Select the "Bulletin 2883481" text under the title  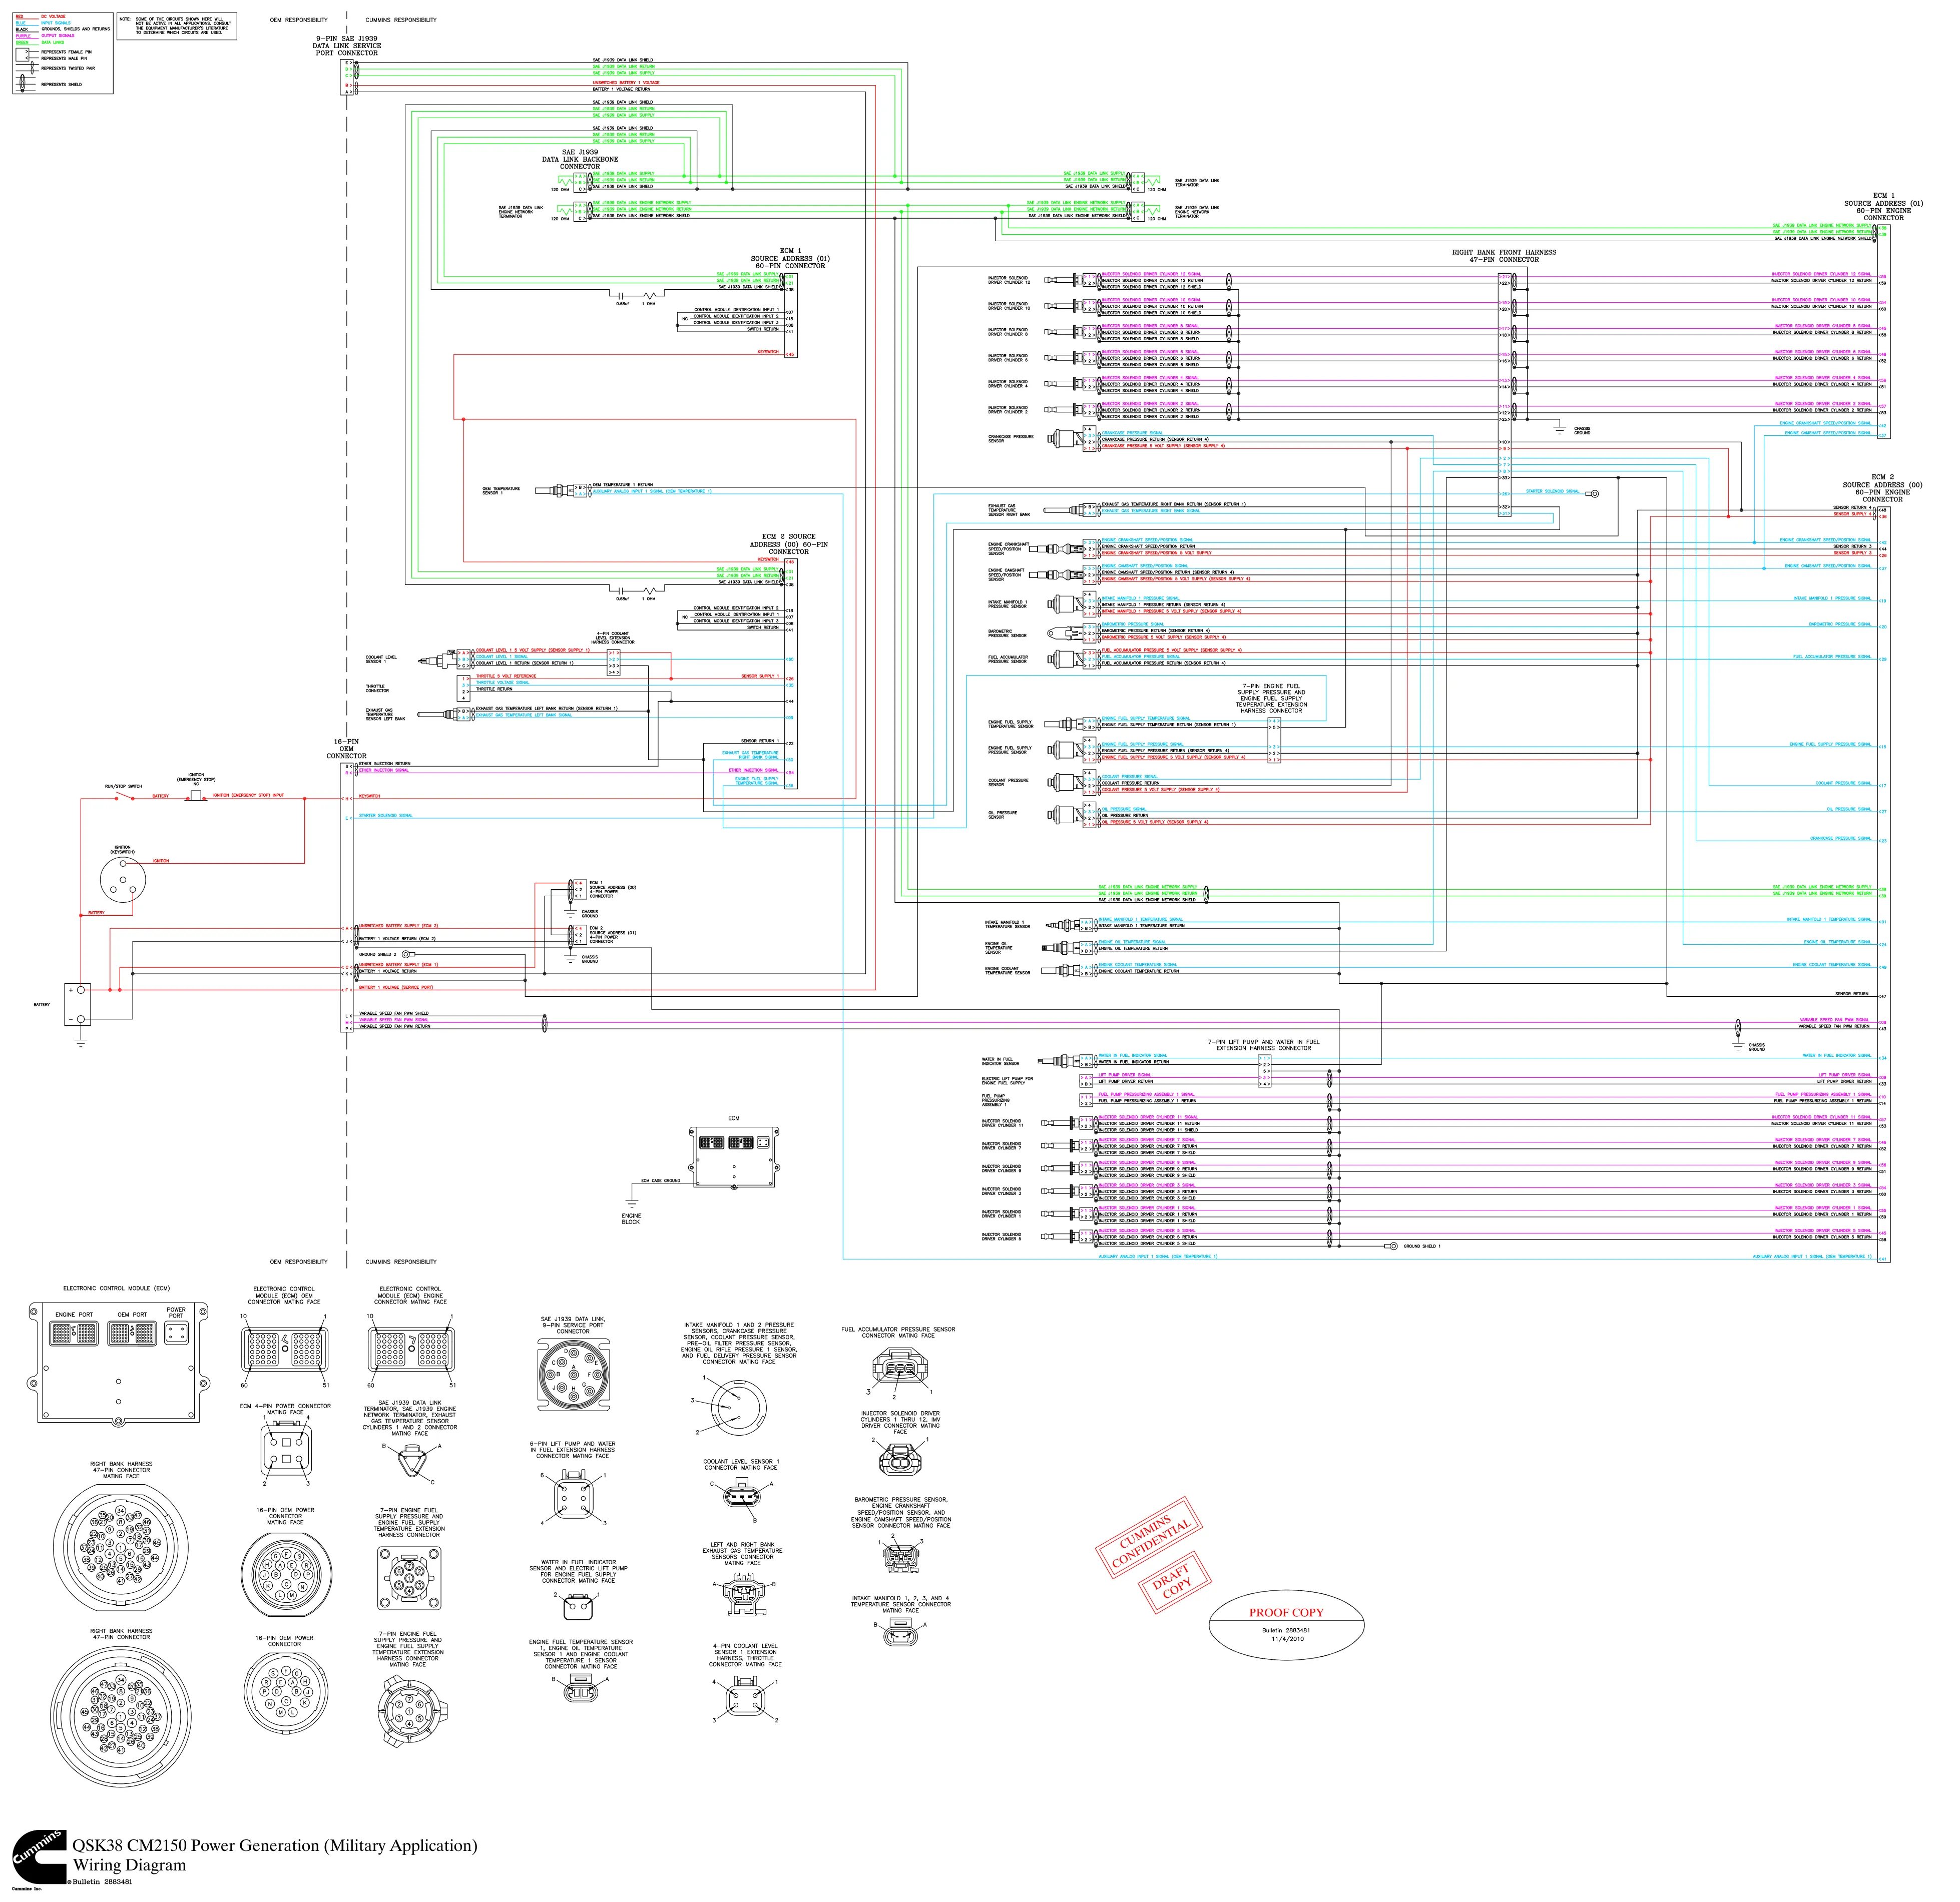tap(101, 1881)
